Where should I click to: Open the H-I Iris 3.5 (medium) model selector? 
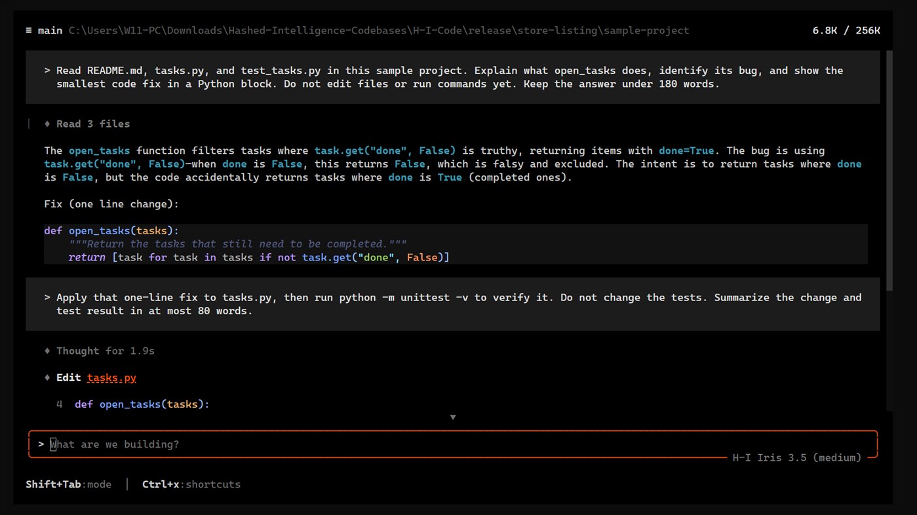[x=796, y=457]
